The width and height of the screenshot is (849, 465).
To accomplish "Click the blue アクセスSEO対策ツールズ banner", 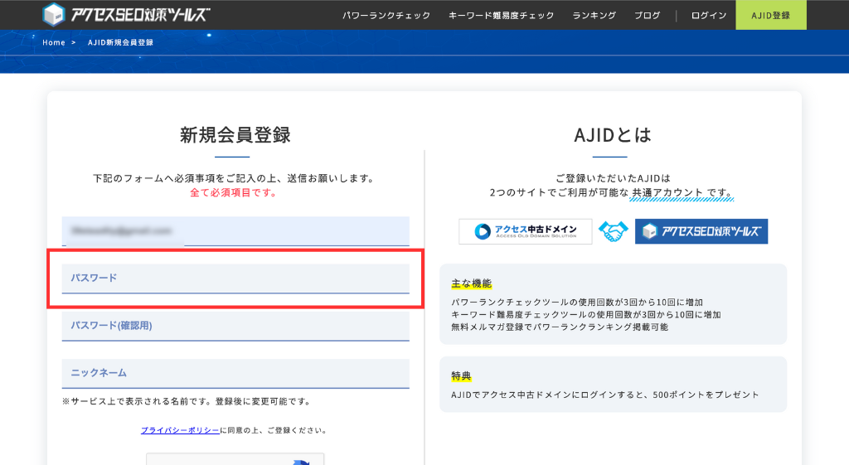I will coord(701,231).
